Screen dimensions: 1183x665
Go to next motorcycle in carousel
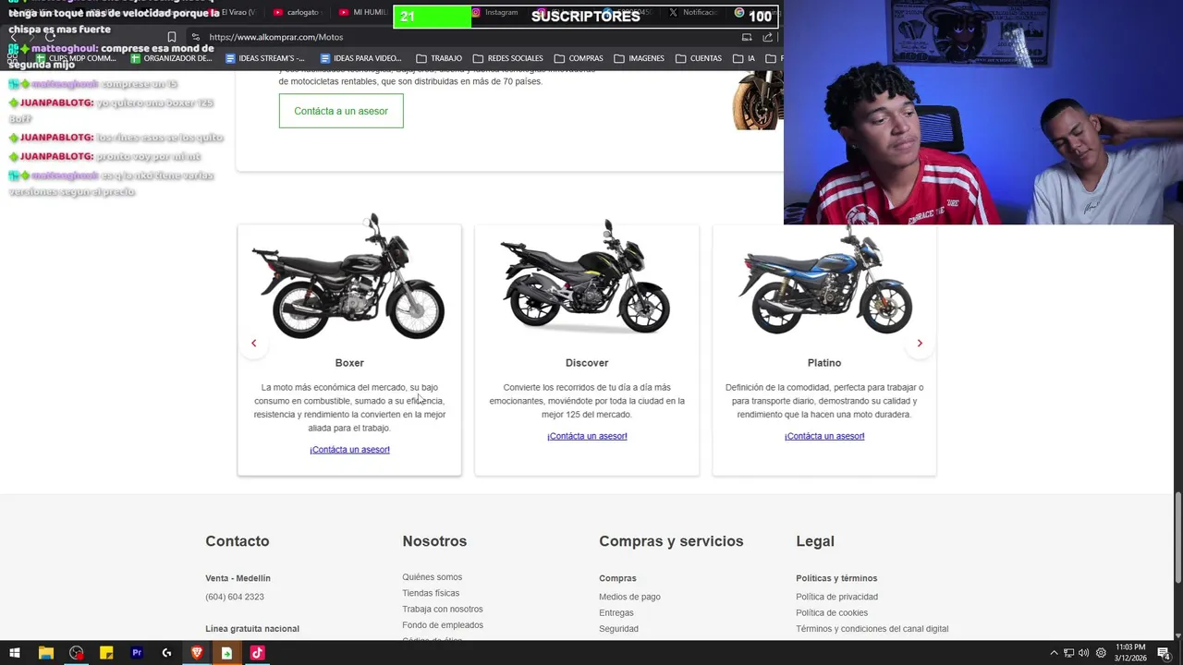(920, 344)
